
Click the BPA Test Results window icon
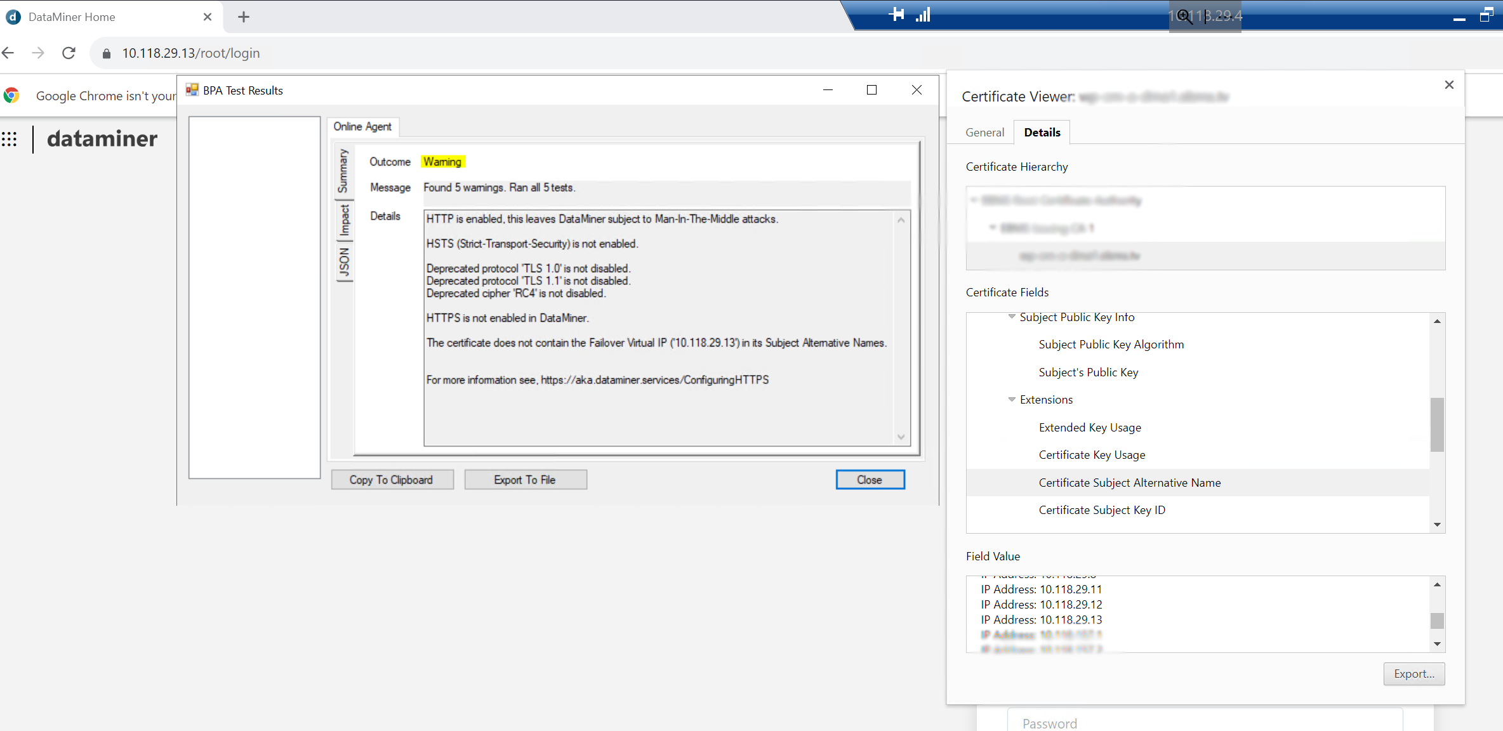pyautogui.click(x=192, y=90)
